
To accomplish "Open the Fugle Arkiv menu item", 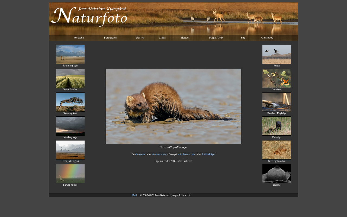I will pos(216,37).
